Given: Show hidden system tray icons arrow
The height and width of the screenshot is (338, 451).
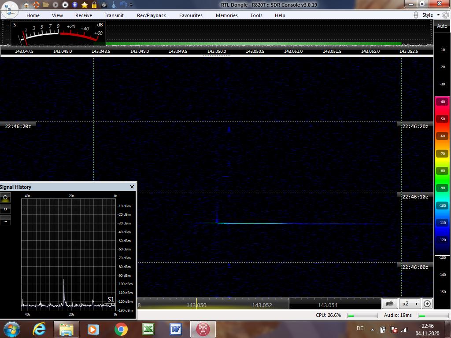Looking at the screenshot, I should [x=372, y=330].
